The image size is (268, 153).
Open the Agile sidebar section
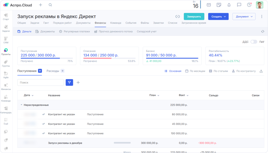coord(6,75)
